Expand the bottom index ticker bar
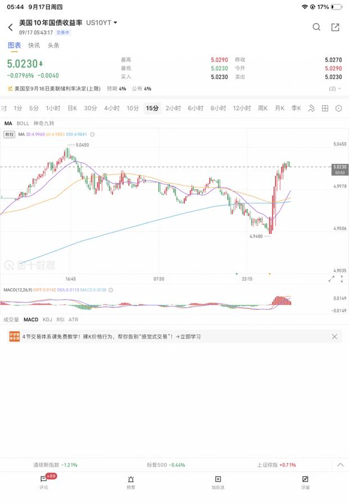This screenshot has width=349, height=503. point(341,465)
